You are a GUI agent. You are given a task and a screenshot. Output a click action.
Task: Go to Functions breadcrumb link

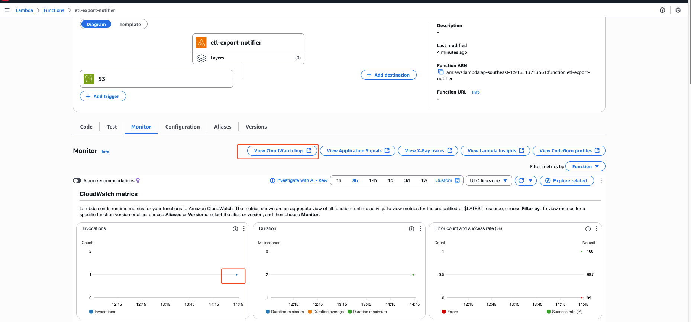[x=54, y=10]
